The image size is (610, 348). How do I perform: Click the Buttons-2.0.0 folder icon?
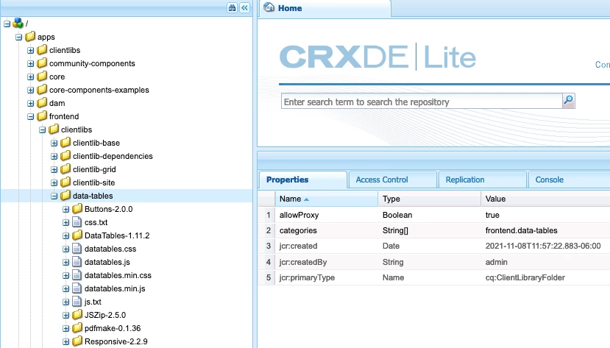77,209
